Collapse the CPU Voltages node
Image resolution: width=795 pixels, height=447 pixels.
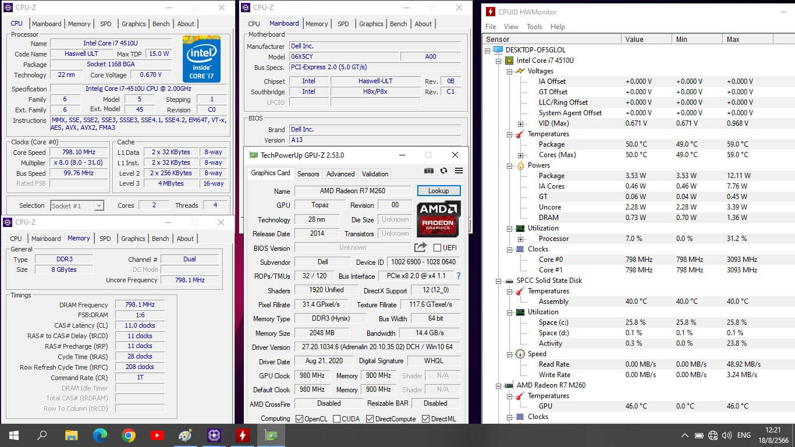pyautogui.click(x=509, y=71)
